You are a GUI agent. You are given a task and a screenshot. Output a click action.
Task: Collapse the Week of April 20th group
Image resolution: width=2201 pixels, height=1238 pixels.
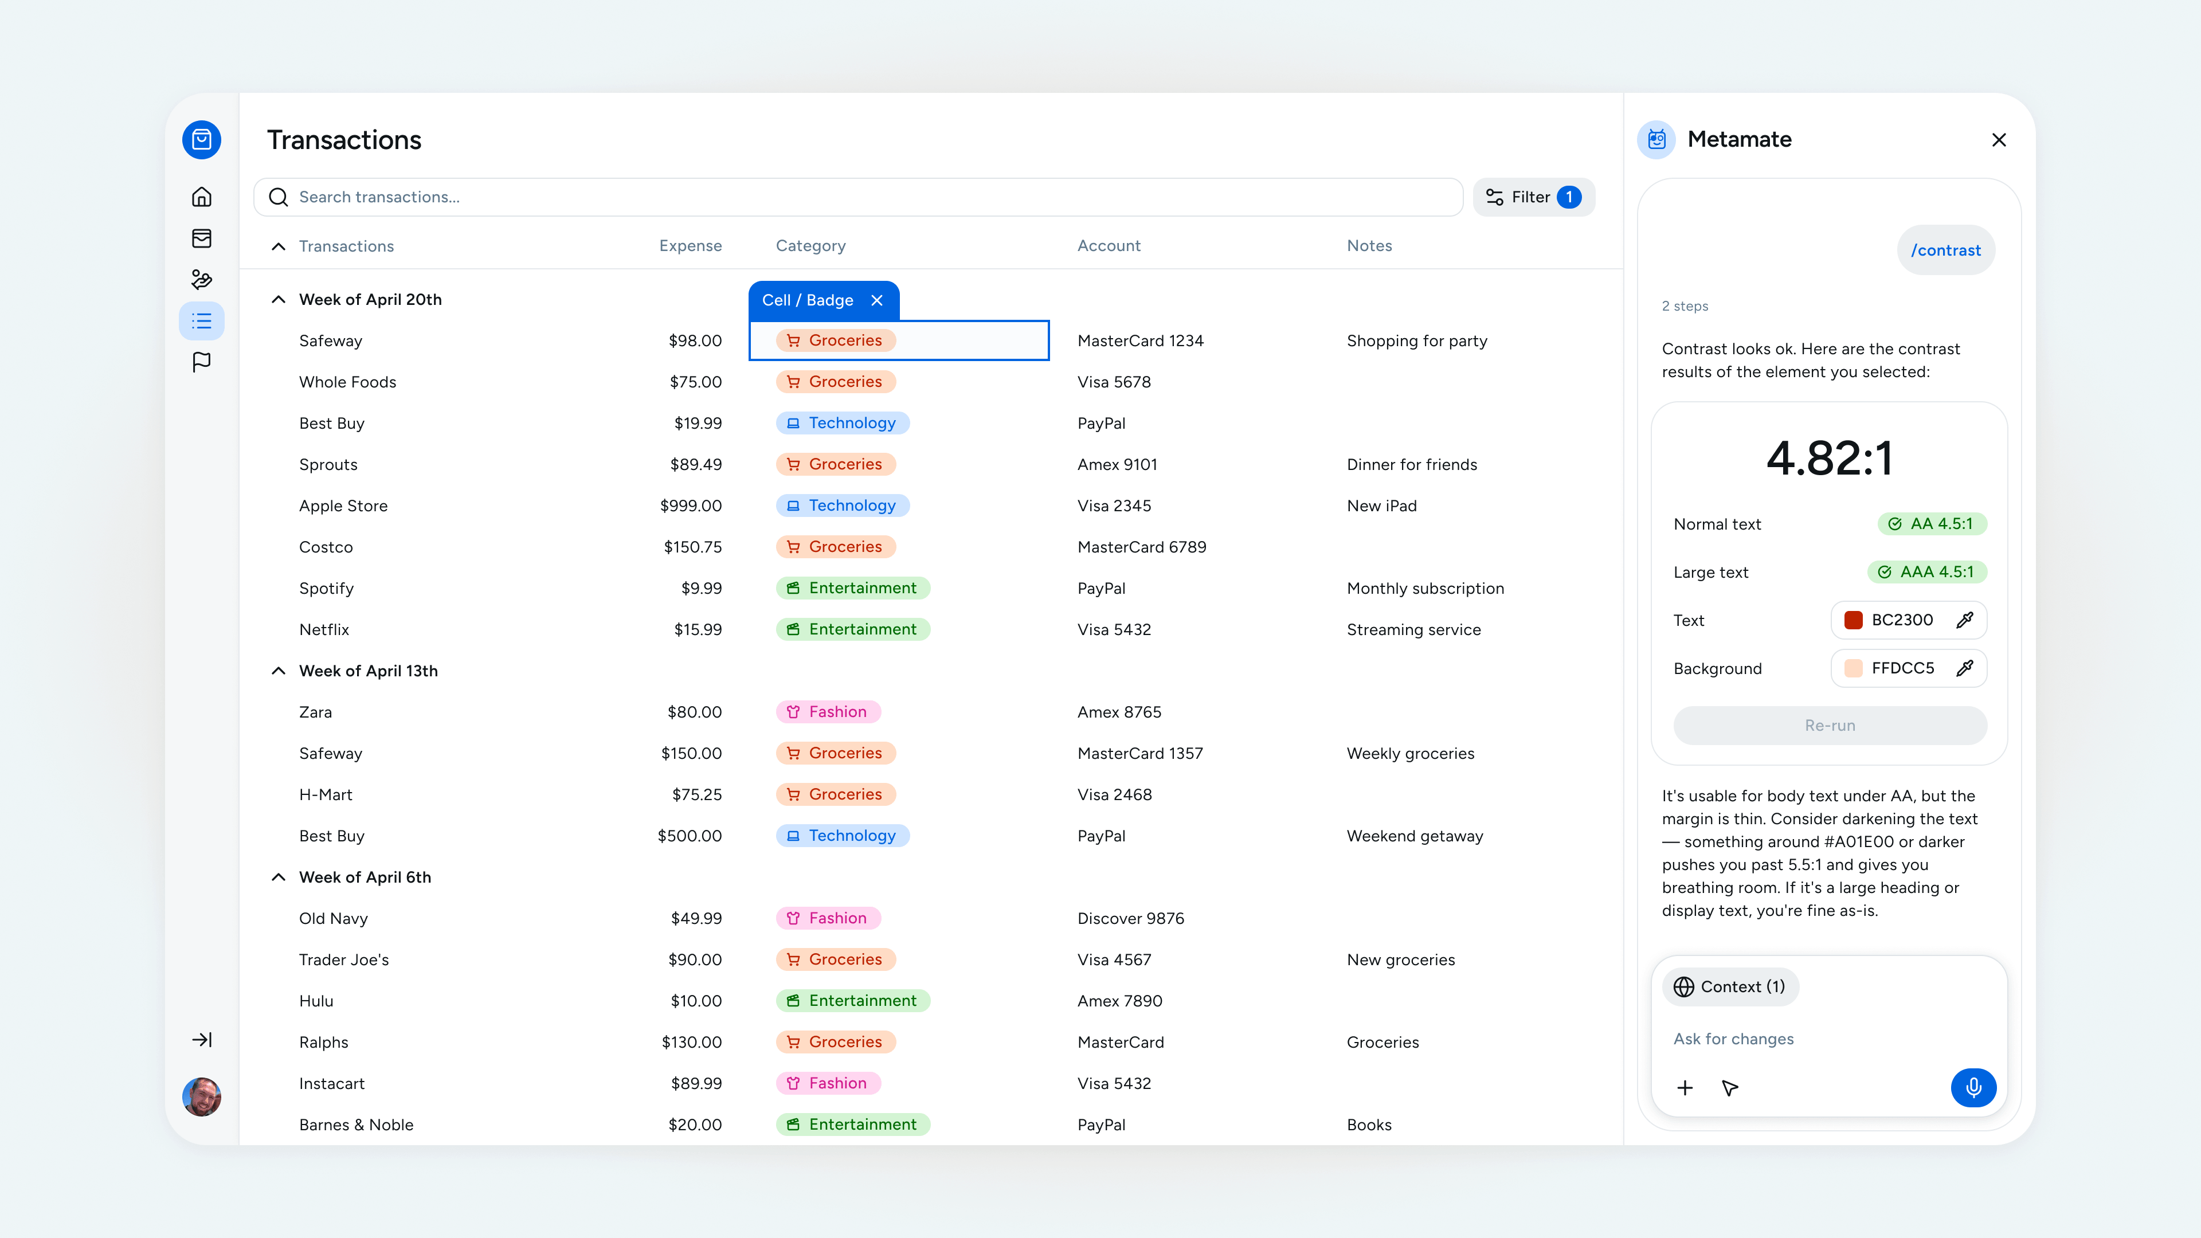[279, 299]
